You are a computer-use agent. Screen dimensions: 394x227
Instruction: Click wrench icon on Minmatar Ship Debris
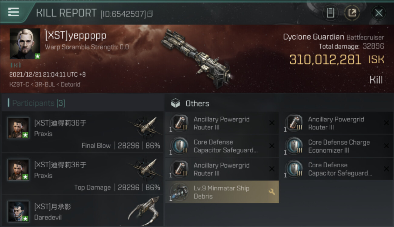point(272,192)
